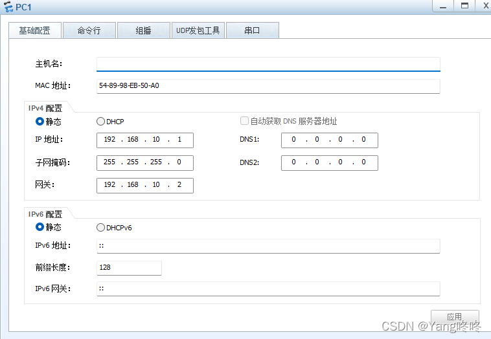Click the DNS1 address field

329,140
